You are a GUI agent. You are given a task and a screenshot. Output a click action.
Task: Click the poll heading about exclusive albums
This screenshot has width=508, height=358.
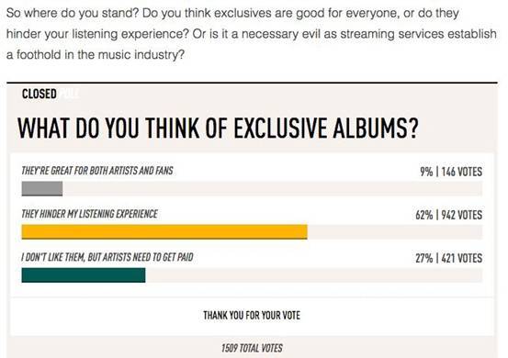click(x=218, y=129)
